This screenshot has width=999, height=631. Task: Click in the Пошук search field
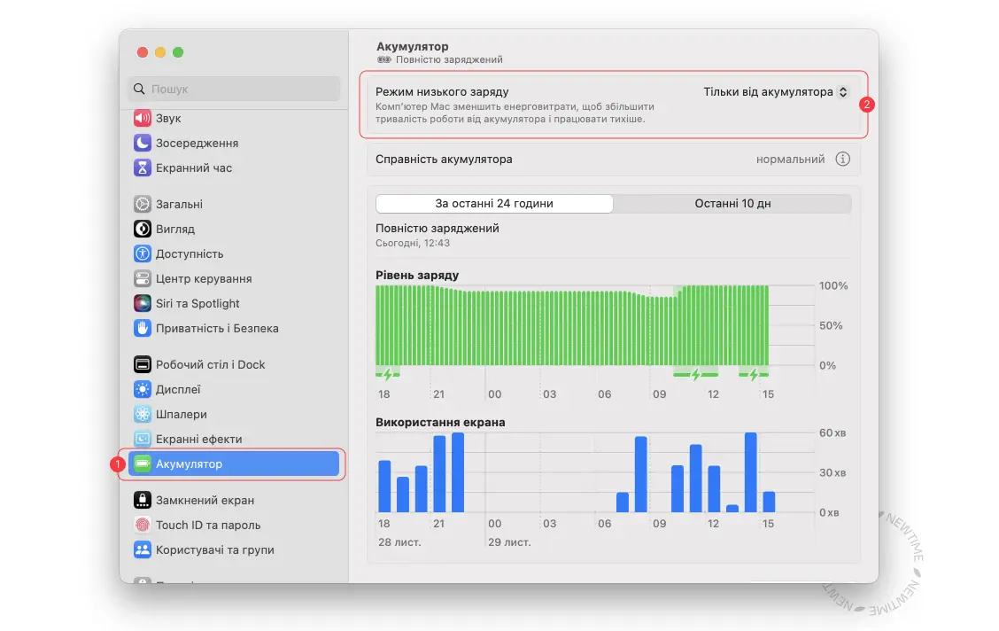click(234, 89)
